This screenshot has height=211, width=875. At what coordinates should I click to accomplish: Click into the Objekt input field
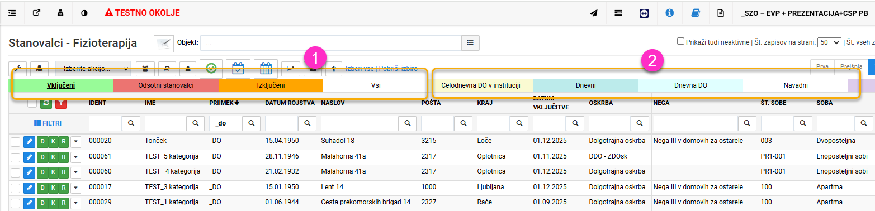point(332,42)
